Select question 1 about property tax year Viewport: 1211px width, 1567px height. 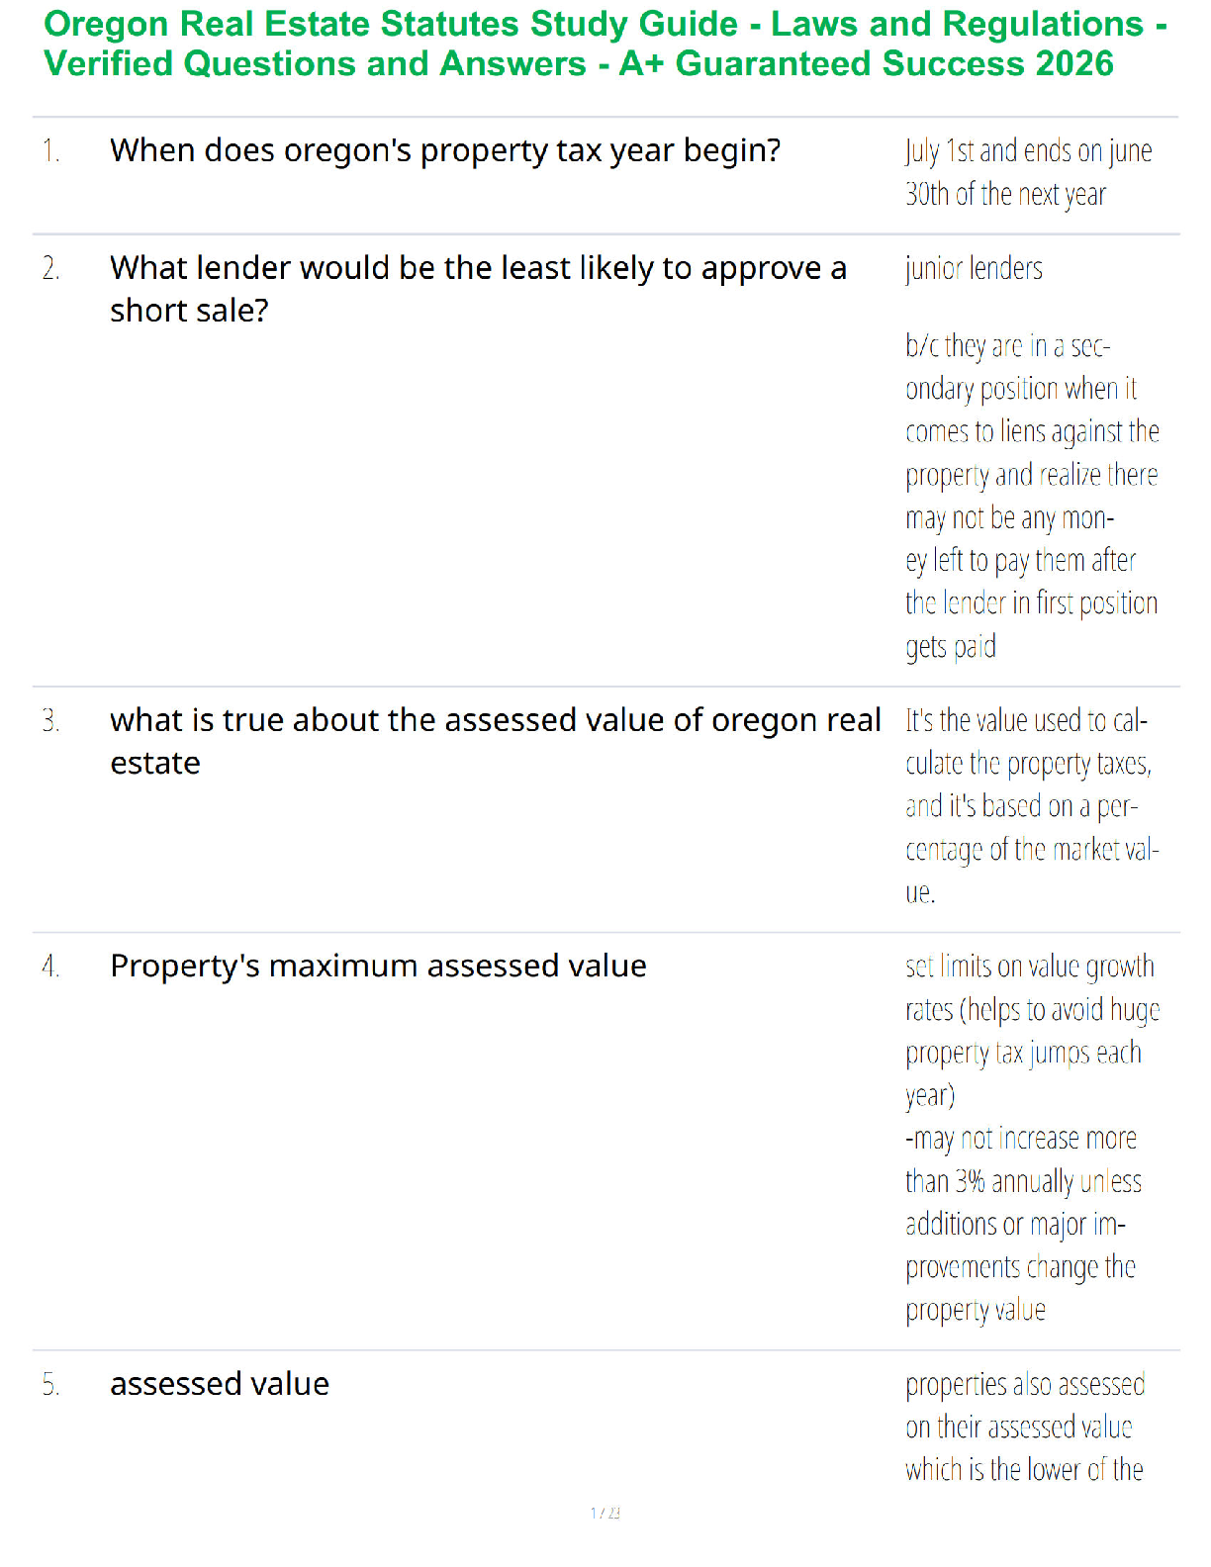click(x=445, y=150)
